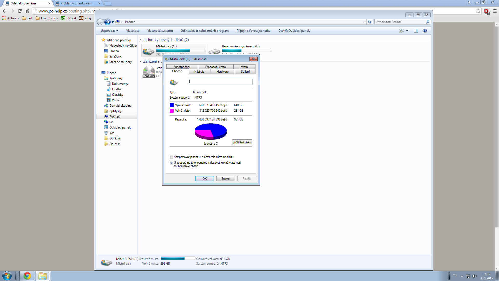Enable Komprimovat jednotku checkbox

click(172, 157)
